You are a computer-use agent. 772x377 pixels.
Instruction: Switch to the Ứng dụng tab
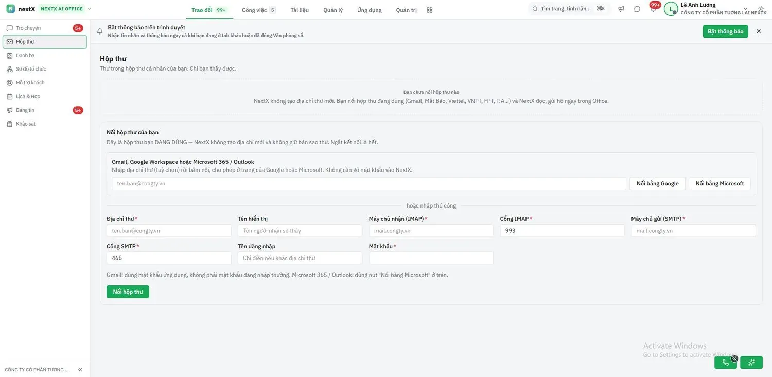pyautogui.click(x=370, y=10)
